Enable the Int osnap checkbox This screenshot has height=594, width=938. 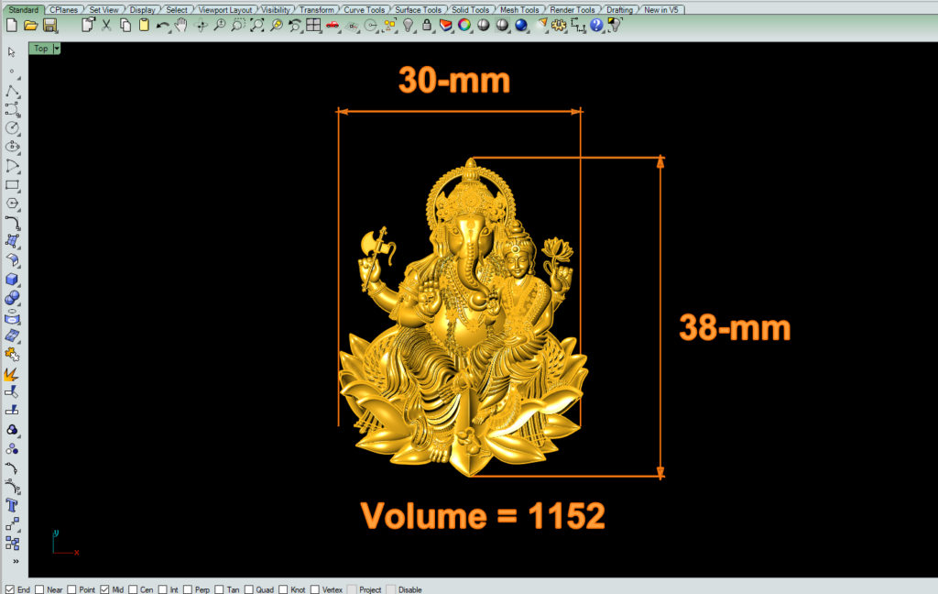tap(163, 589)
